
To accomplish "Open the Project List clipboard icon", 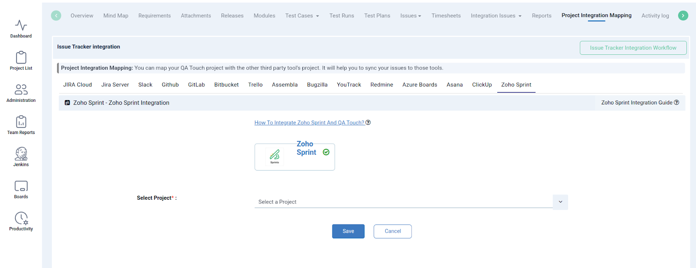I will (x=21, y=57).
